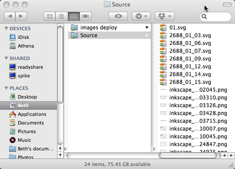Open Applications in the sidebar
Screen dimensions: 235x169
coord(28,114)
